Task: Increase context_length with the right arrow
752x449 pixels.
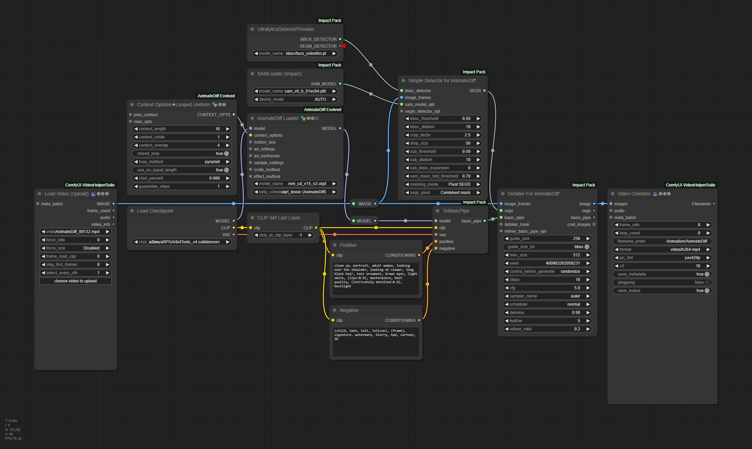Action: pyautogui.click(x=228, y=129)
